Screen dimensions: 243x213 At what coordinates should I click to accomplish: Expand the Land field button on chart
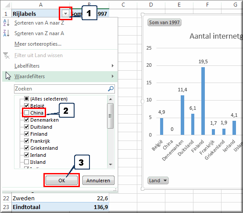click(x=158, y=181)
